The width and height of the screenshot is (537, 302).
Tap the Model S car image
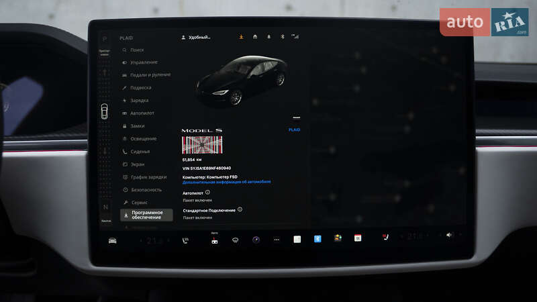tap(242, 80)
